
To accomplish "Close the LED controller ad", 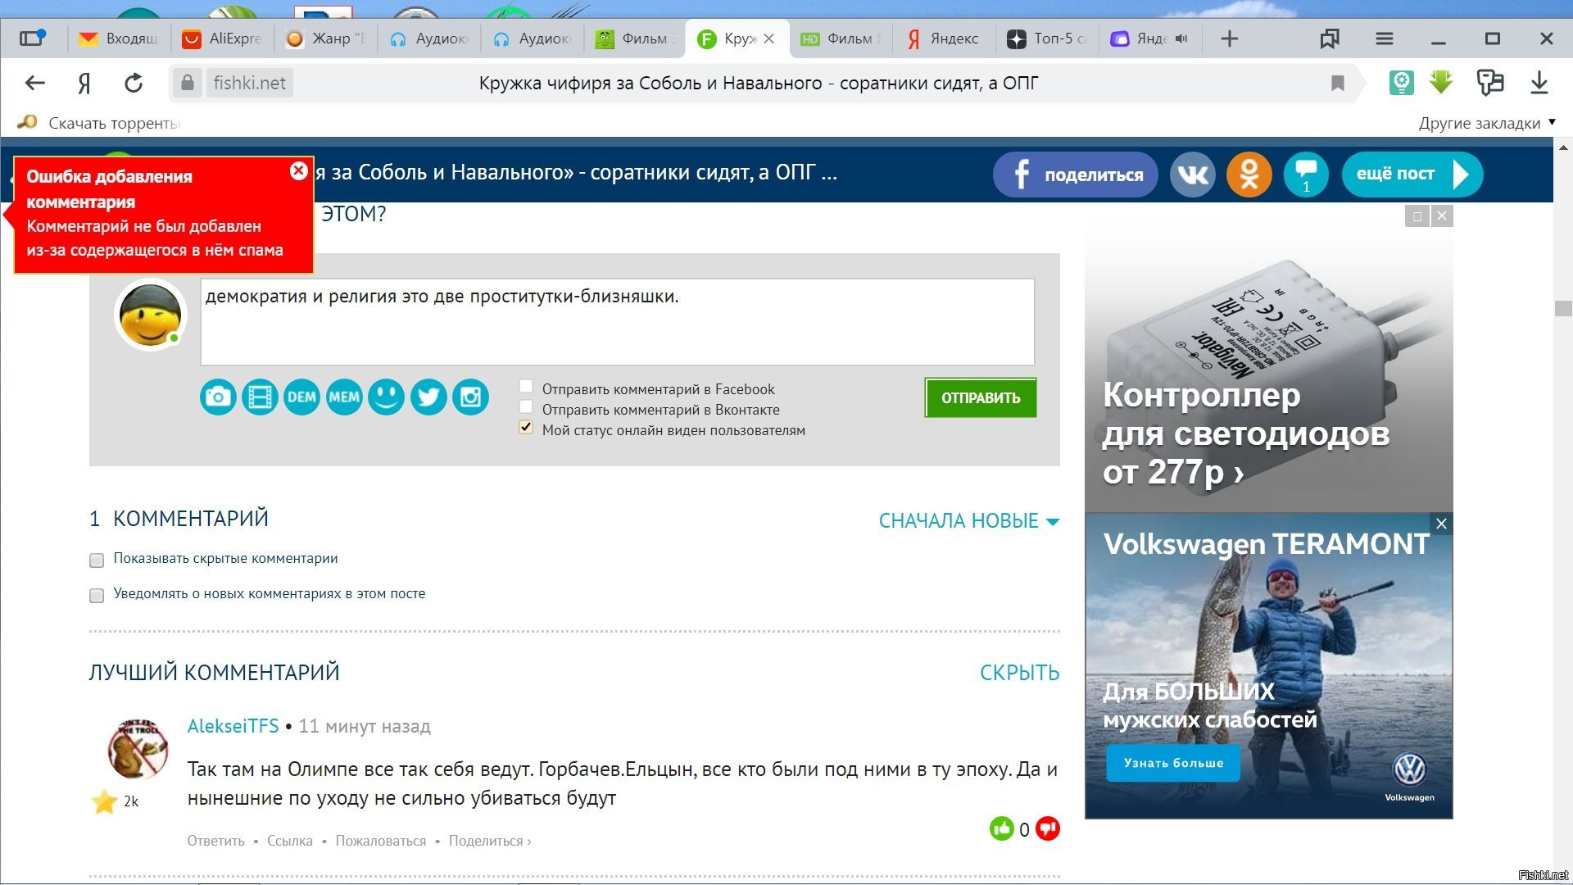I will click(1442, 216).
